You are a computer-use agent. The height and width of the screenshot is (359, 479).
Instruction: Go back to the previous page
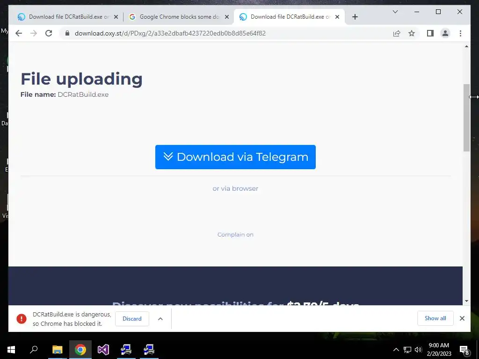tap(19, 33)
